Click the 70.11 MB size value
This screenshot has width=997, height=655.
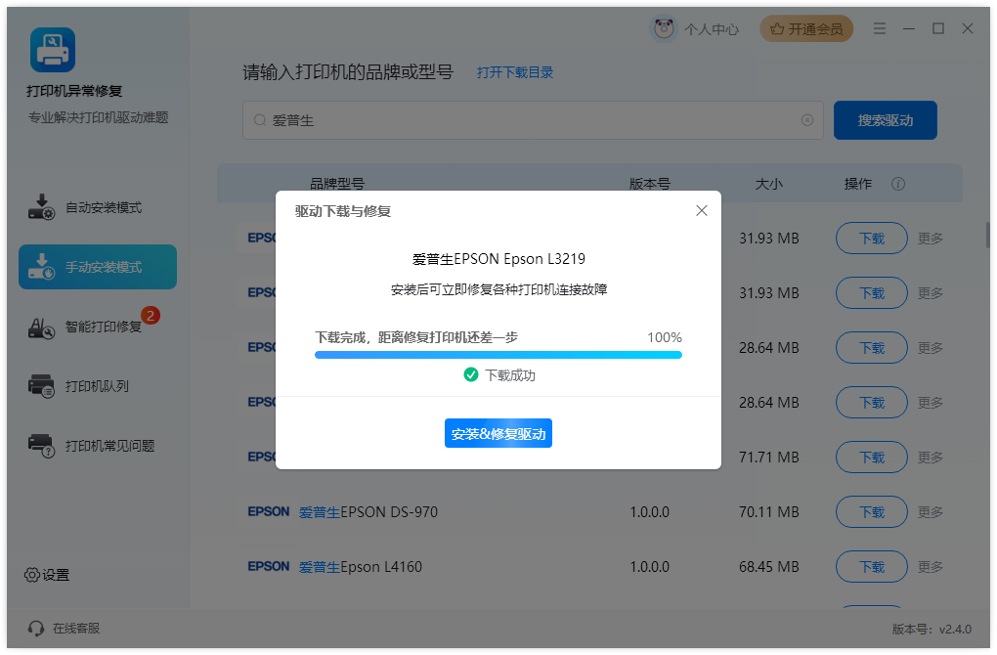click(768, 512)
